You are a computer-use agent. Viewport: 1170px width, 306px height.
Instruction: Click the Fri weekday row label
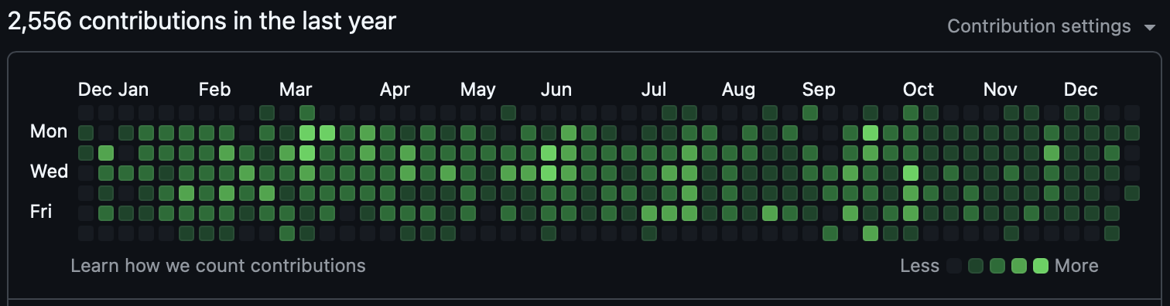click(x=41, y=211)
